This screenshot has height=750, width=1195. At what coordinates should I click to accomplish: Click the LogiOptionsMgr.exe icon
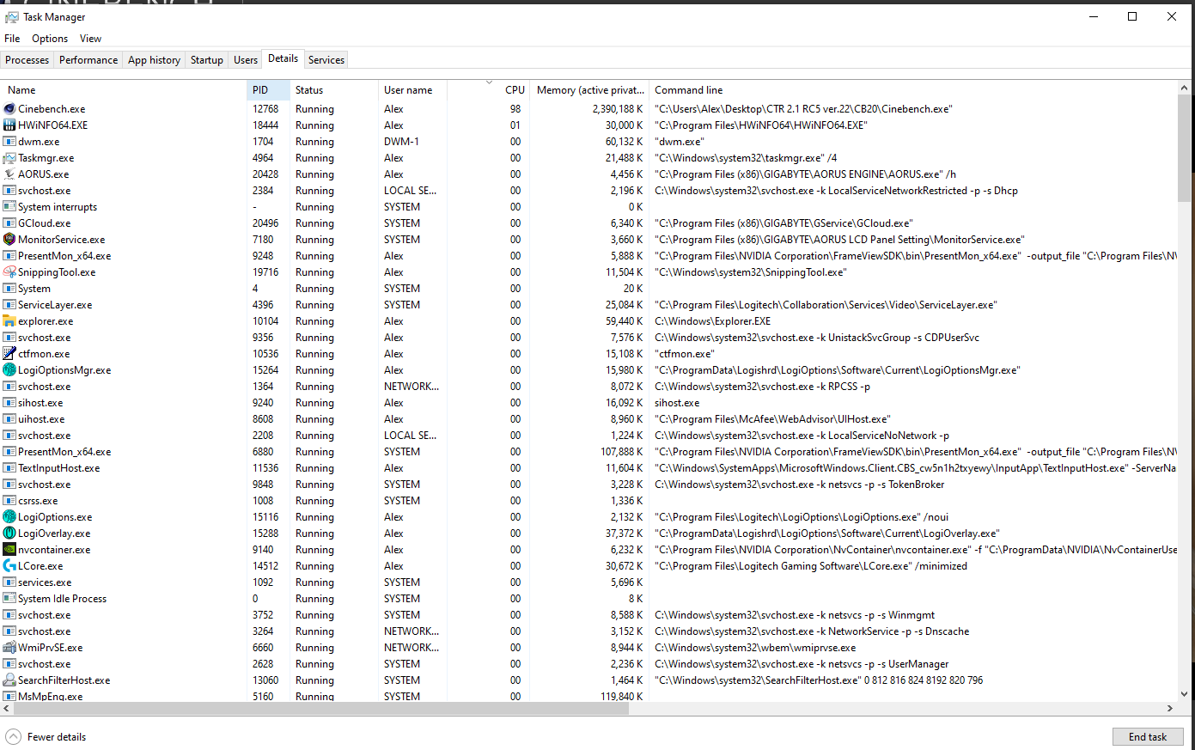(9, 370)
